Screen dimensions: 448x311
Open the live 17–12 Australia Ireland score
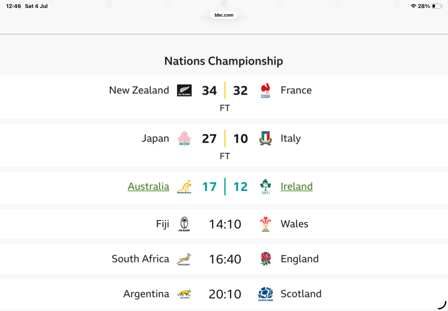point(225,187)
